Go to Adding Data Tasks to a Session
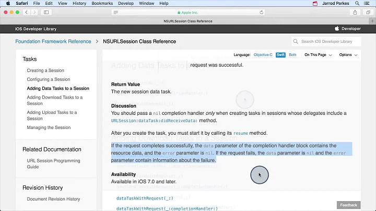The width and height of the screenshot is (376, 211). (x=58, y=88)
